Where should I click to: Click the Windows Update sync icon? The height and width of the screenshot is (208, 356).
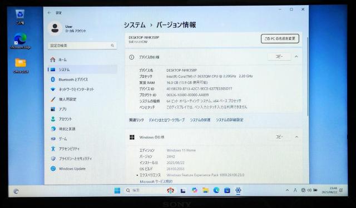[x=53, y=169]
